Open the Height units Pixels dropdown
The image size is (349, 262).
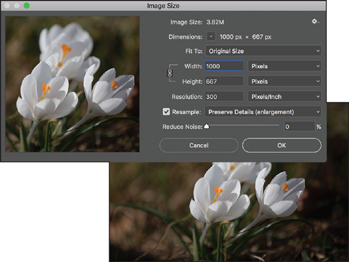pos(284,81)
